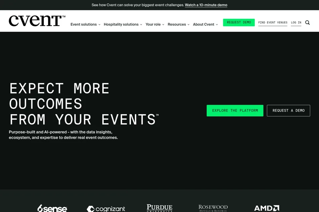Screen dimensions: 319x212
Task: Follow the Find Event Venues link
Action: click(x=273, y=23)
